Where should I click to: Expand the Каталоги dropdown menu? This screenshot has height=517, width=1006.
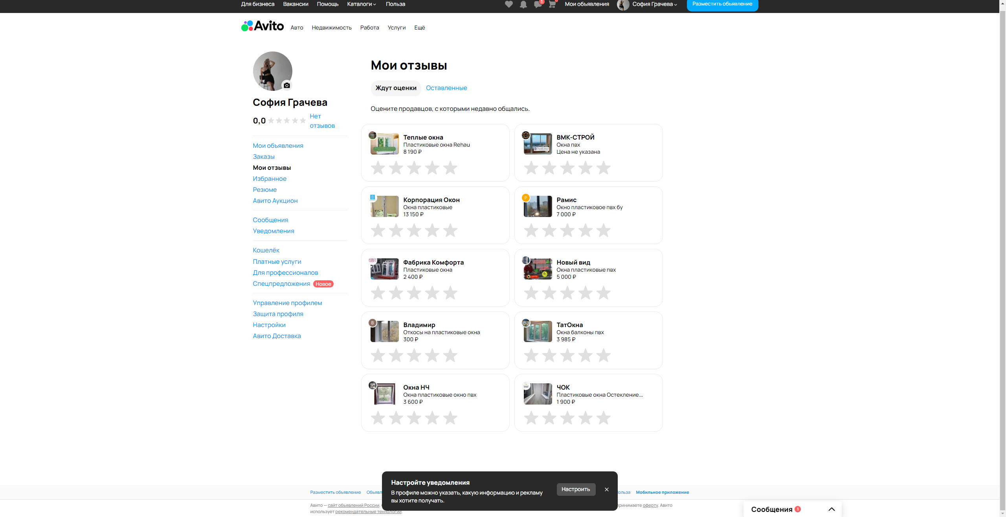[x=362, y=4]
